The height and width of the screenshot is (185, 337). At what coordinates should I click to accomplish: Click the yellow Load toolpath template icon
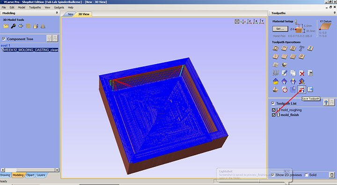click(276, 81)
